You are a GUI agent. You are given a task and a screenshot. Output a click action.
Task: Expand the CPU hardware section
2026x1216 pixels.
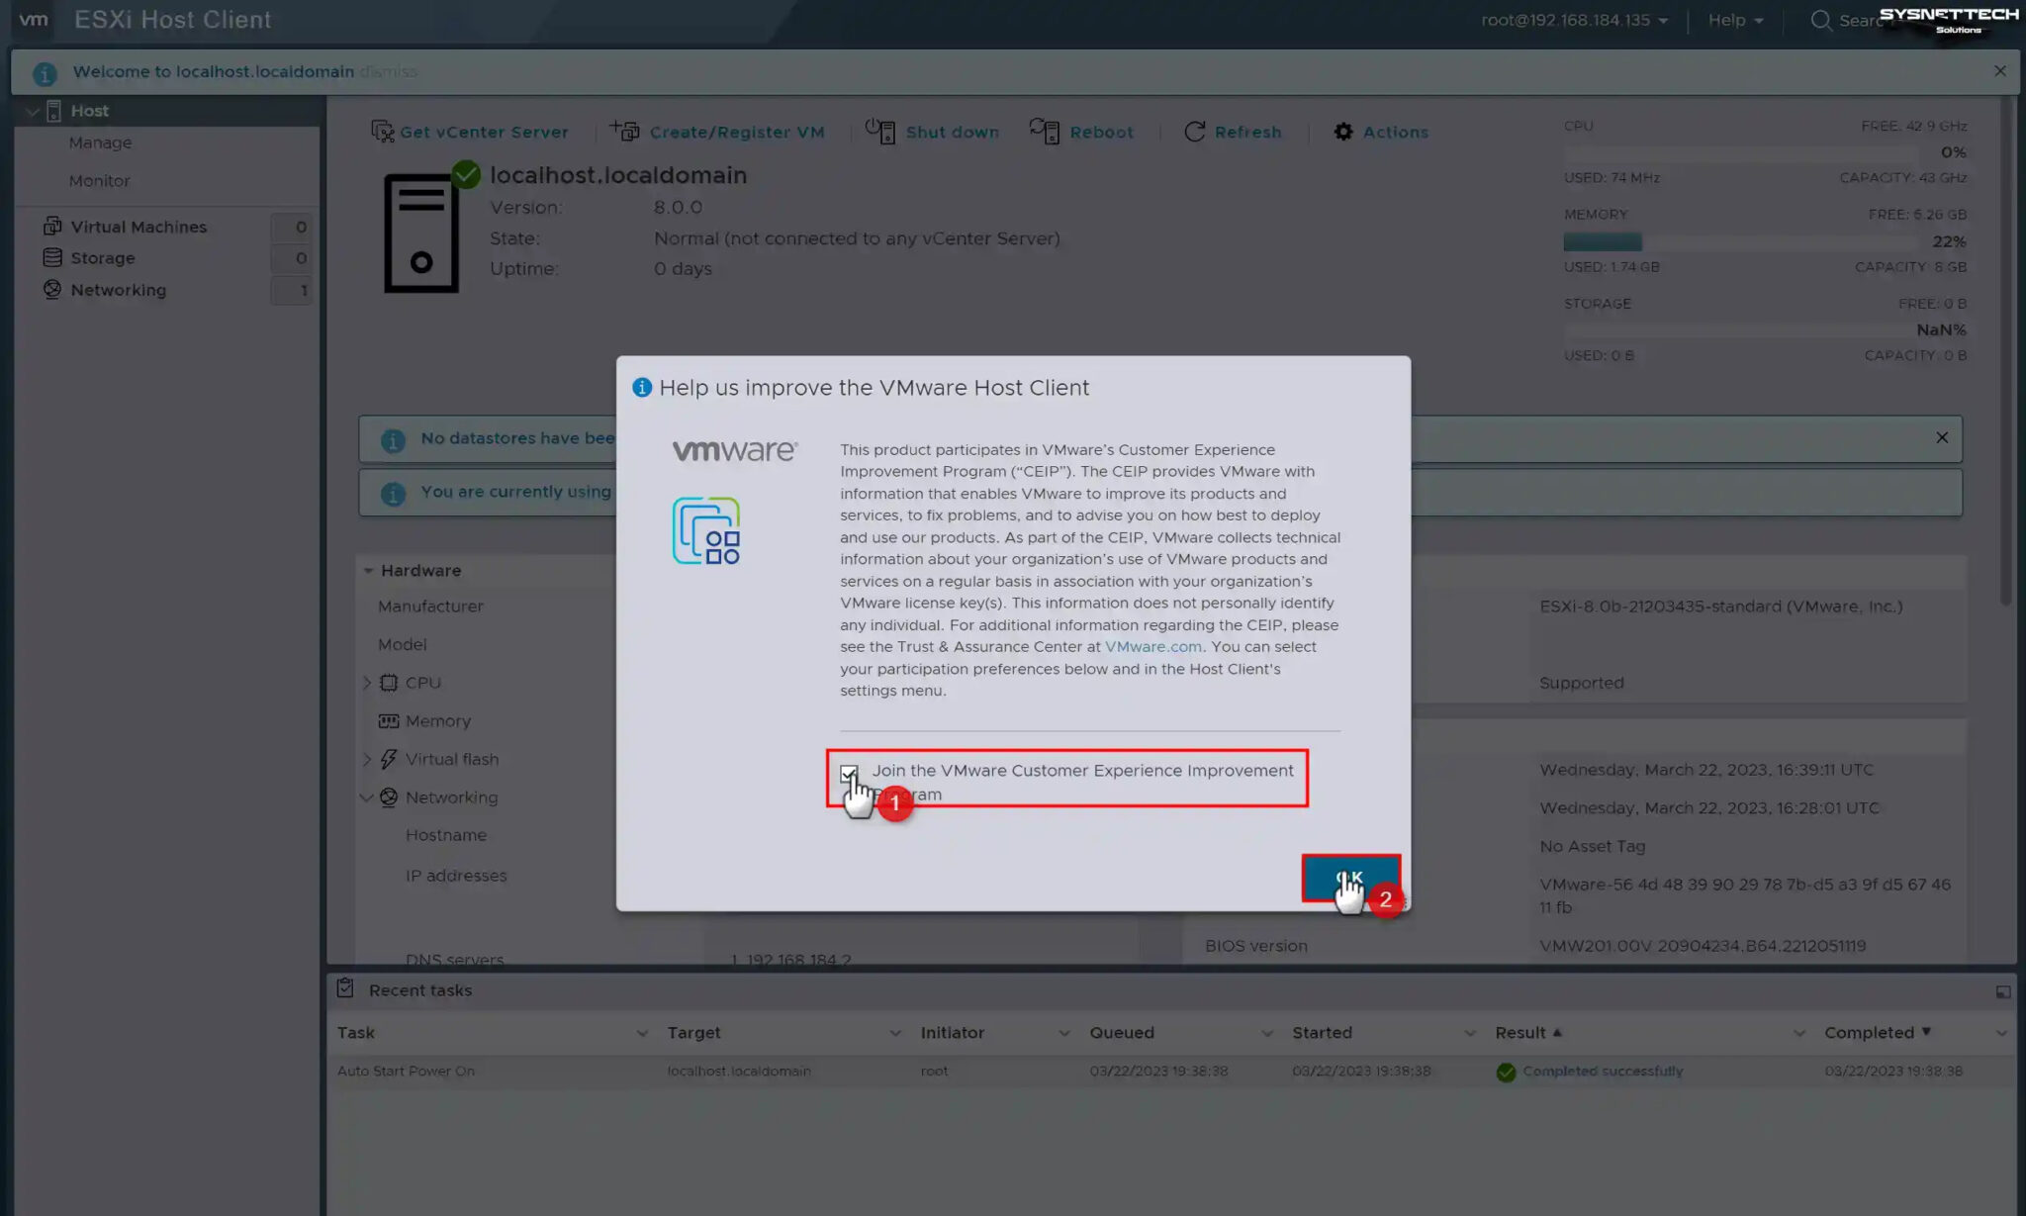[x=367, y=682]
